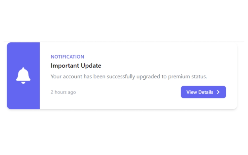This screenshot has height=155, width=248.
Task: Click the purple panel below the bell
Action: click(23, 97)
